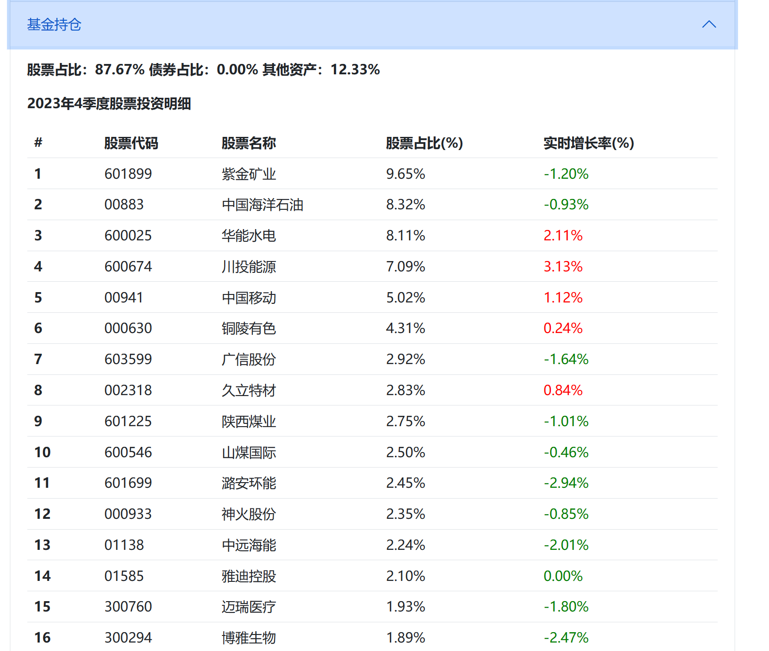The width and height of the screenshot is (769, 651).
Task: Select the 股票代码 column header
Action: point(131,143)
